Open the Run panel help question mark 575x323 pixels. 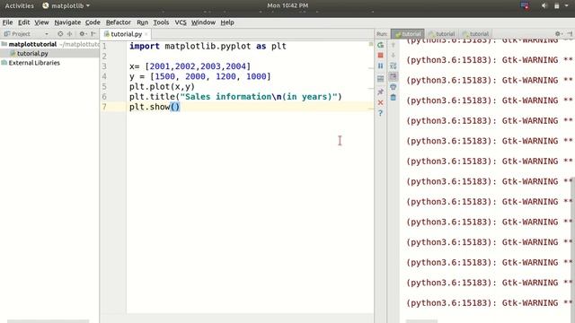pyautogui.click(x=380, y=113)
